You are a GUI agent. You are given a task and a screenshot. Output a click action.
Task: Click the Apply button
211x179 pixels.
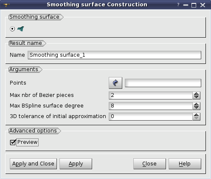pyautogui.click(x=76, y=164)
